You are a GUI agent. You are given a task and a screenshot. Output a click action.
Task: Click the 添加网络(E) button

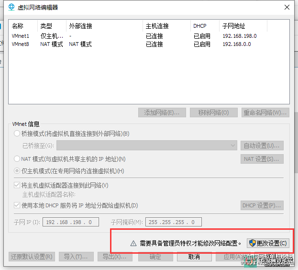pos(162,112)
